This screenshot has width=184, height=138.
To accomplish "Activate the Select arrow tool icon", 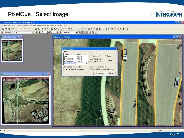I will pos(85,29).
